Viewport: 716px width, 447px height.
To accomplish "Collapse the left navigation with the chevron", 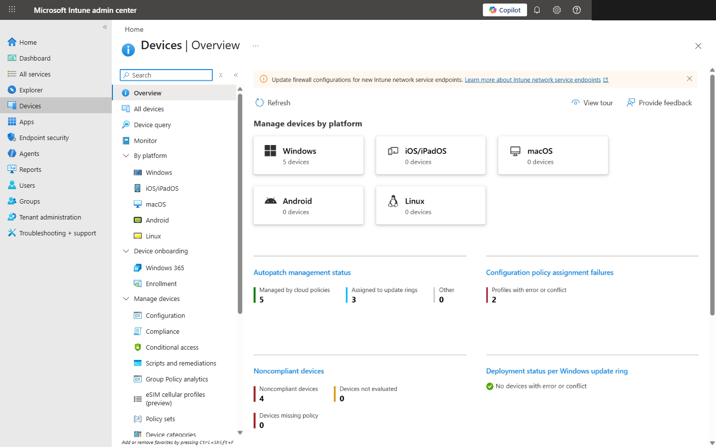I will pos(104,27).
